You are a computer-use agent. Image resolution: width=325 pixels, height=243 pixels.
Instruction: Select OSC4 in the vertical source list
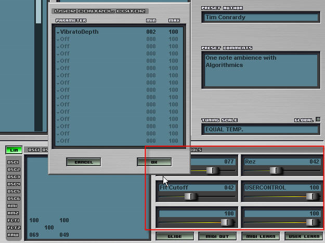pyautogui.click(x=14, y=184)
